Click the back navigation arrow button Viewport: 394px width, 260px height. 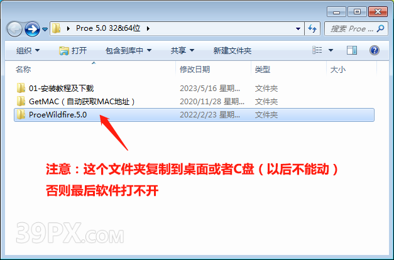tap(14, 29)
